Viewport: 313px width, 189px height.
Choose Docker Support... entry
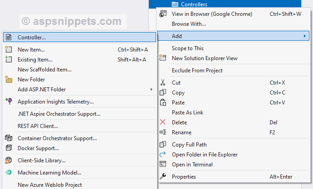click(x=80, y=148)
